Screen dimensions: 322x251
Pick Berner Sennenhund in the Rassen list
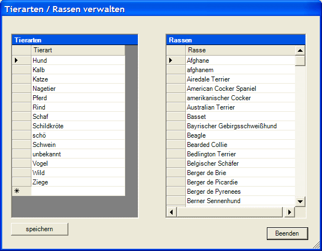[240, 201]
